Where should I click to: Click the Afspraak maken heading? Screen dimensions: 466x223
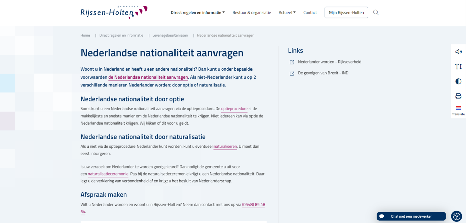104,195
